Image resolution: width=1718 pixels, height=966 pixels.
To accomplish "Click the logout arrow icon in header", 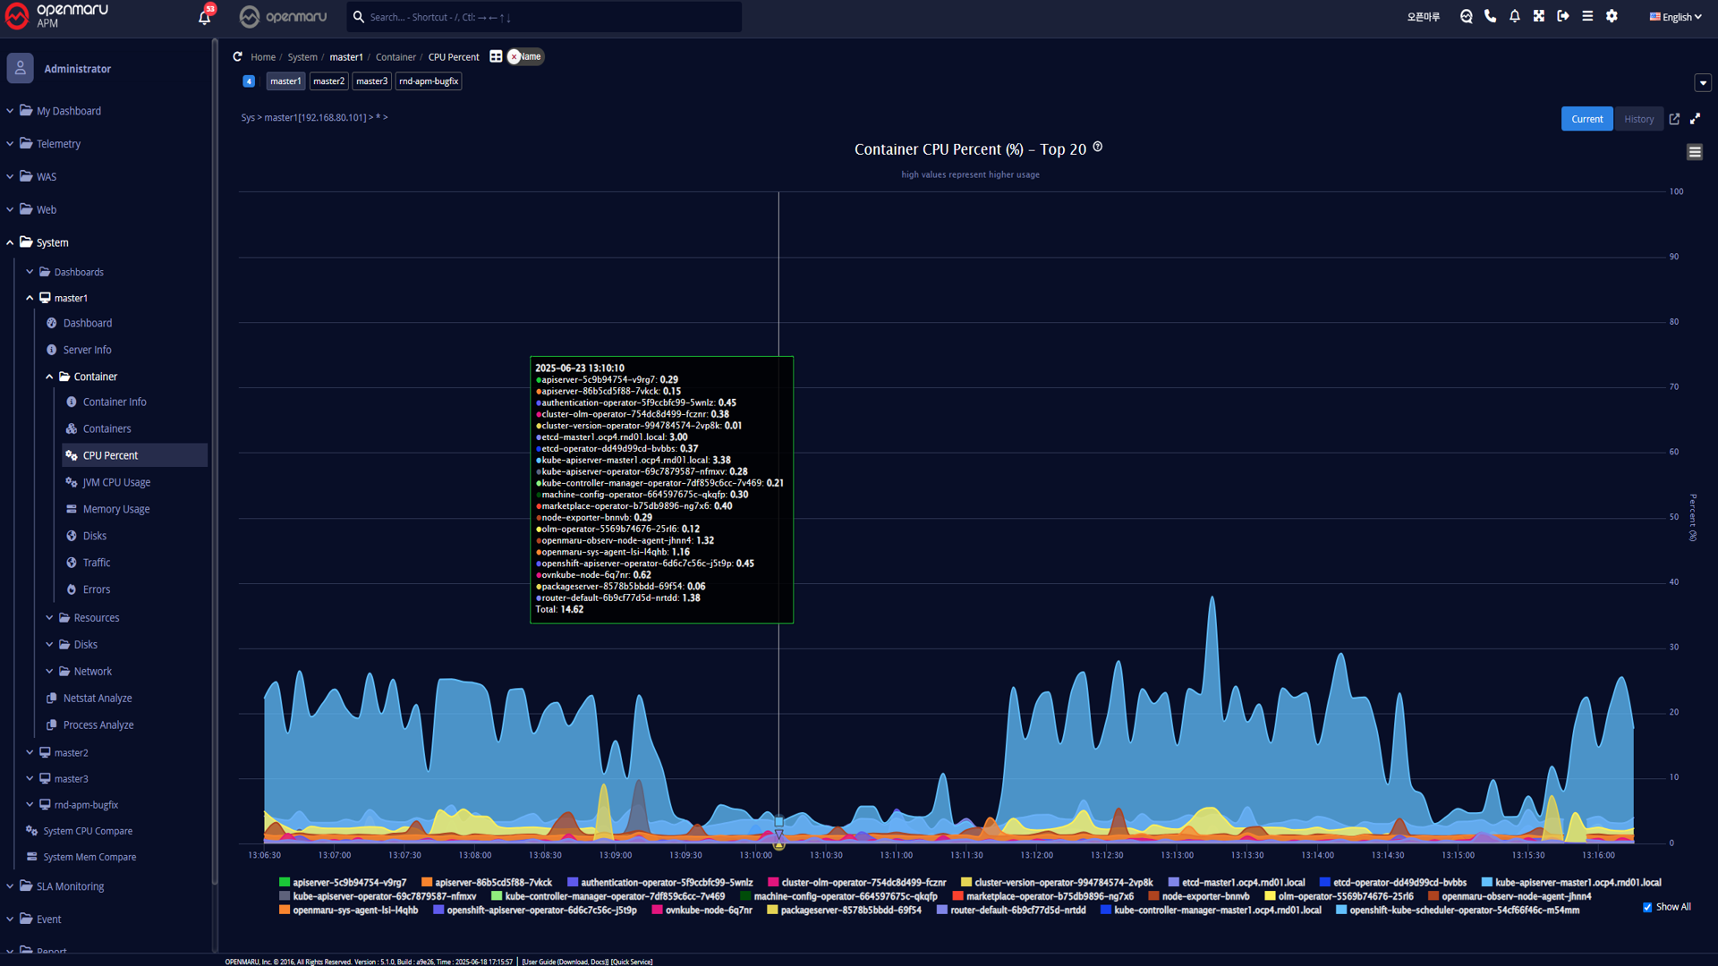I will [1562, 16].
